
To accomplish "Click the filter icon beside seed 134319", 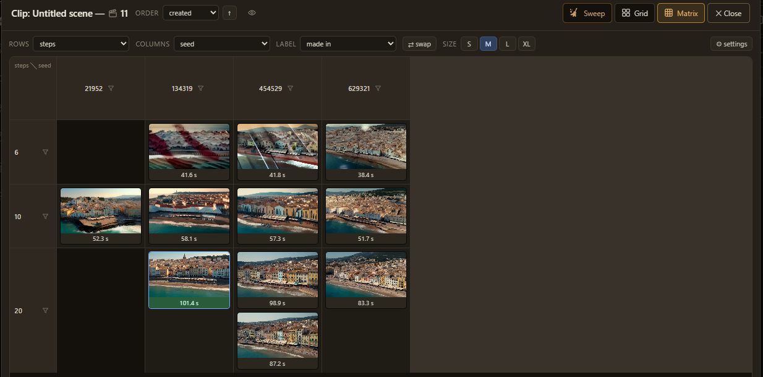I will click(x=200, y=89).
